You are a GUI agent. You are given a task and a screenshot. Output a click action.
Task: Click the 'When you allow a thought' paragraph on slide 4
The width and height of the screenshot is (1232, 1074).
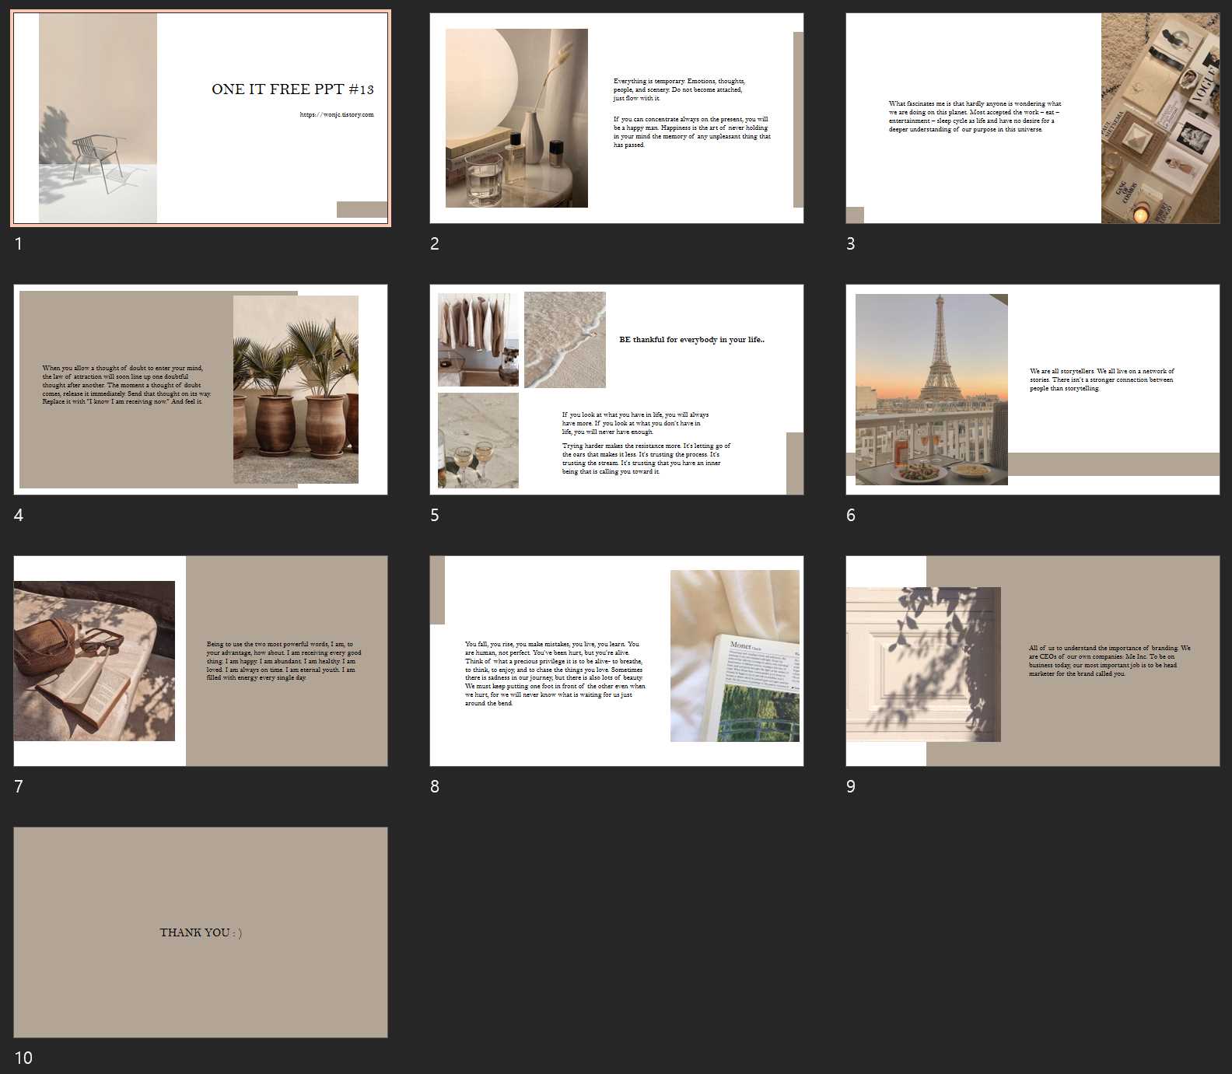click(127, 385)
